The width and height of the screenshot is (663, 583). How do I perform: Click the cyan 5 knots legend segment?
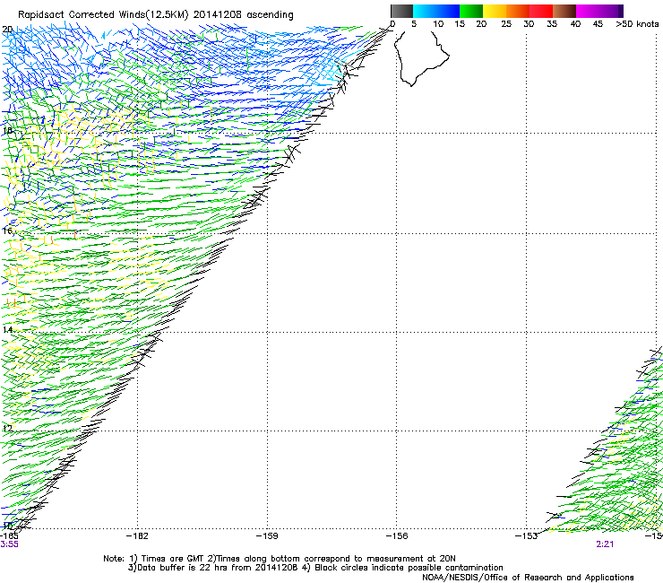(425, 11)
